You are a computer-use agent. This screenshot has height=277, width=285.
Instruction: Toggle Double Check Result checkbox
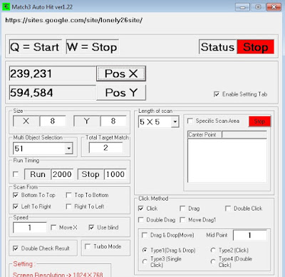(16, 248)
